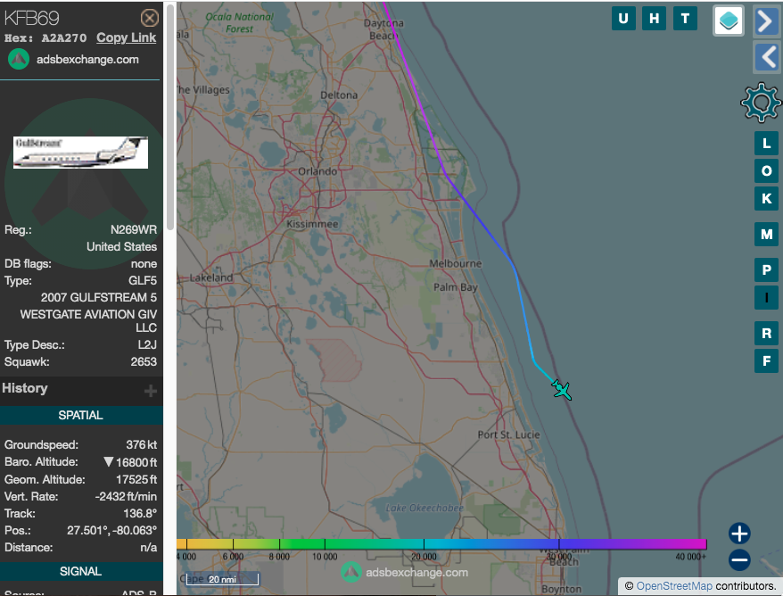Image resolution: width=783 pixels, height=596 pixels.
Task: Open the adsbexchange.com logo in sidebar
Action: (x=19, y=60)
